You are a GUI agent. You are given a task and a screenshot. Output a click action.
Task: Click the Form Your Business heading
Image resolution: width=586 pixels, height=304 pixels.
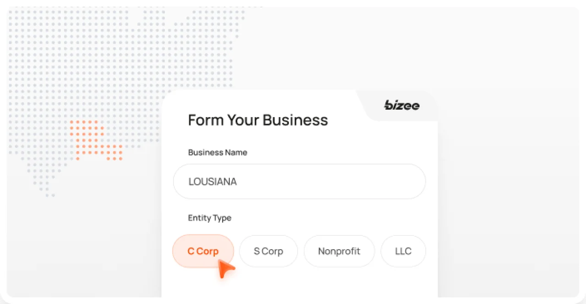coord(258,120)
